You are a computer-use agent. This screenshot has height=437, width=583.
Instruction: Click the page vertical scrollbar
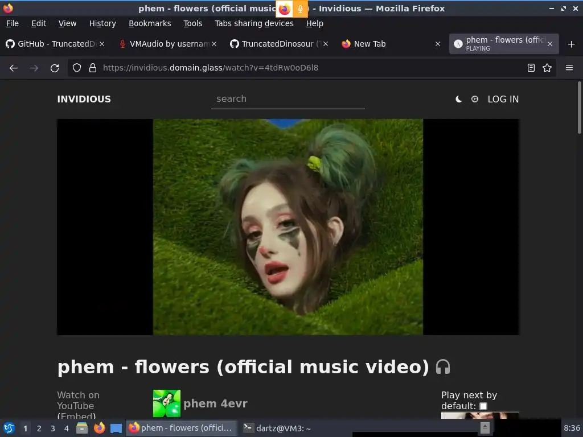coord(579,108)
